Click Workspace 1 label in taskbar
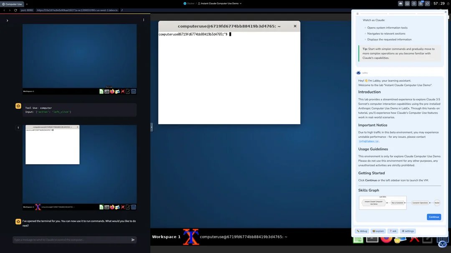Viewport: 451px width, 253px height. coord(166,237)
